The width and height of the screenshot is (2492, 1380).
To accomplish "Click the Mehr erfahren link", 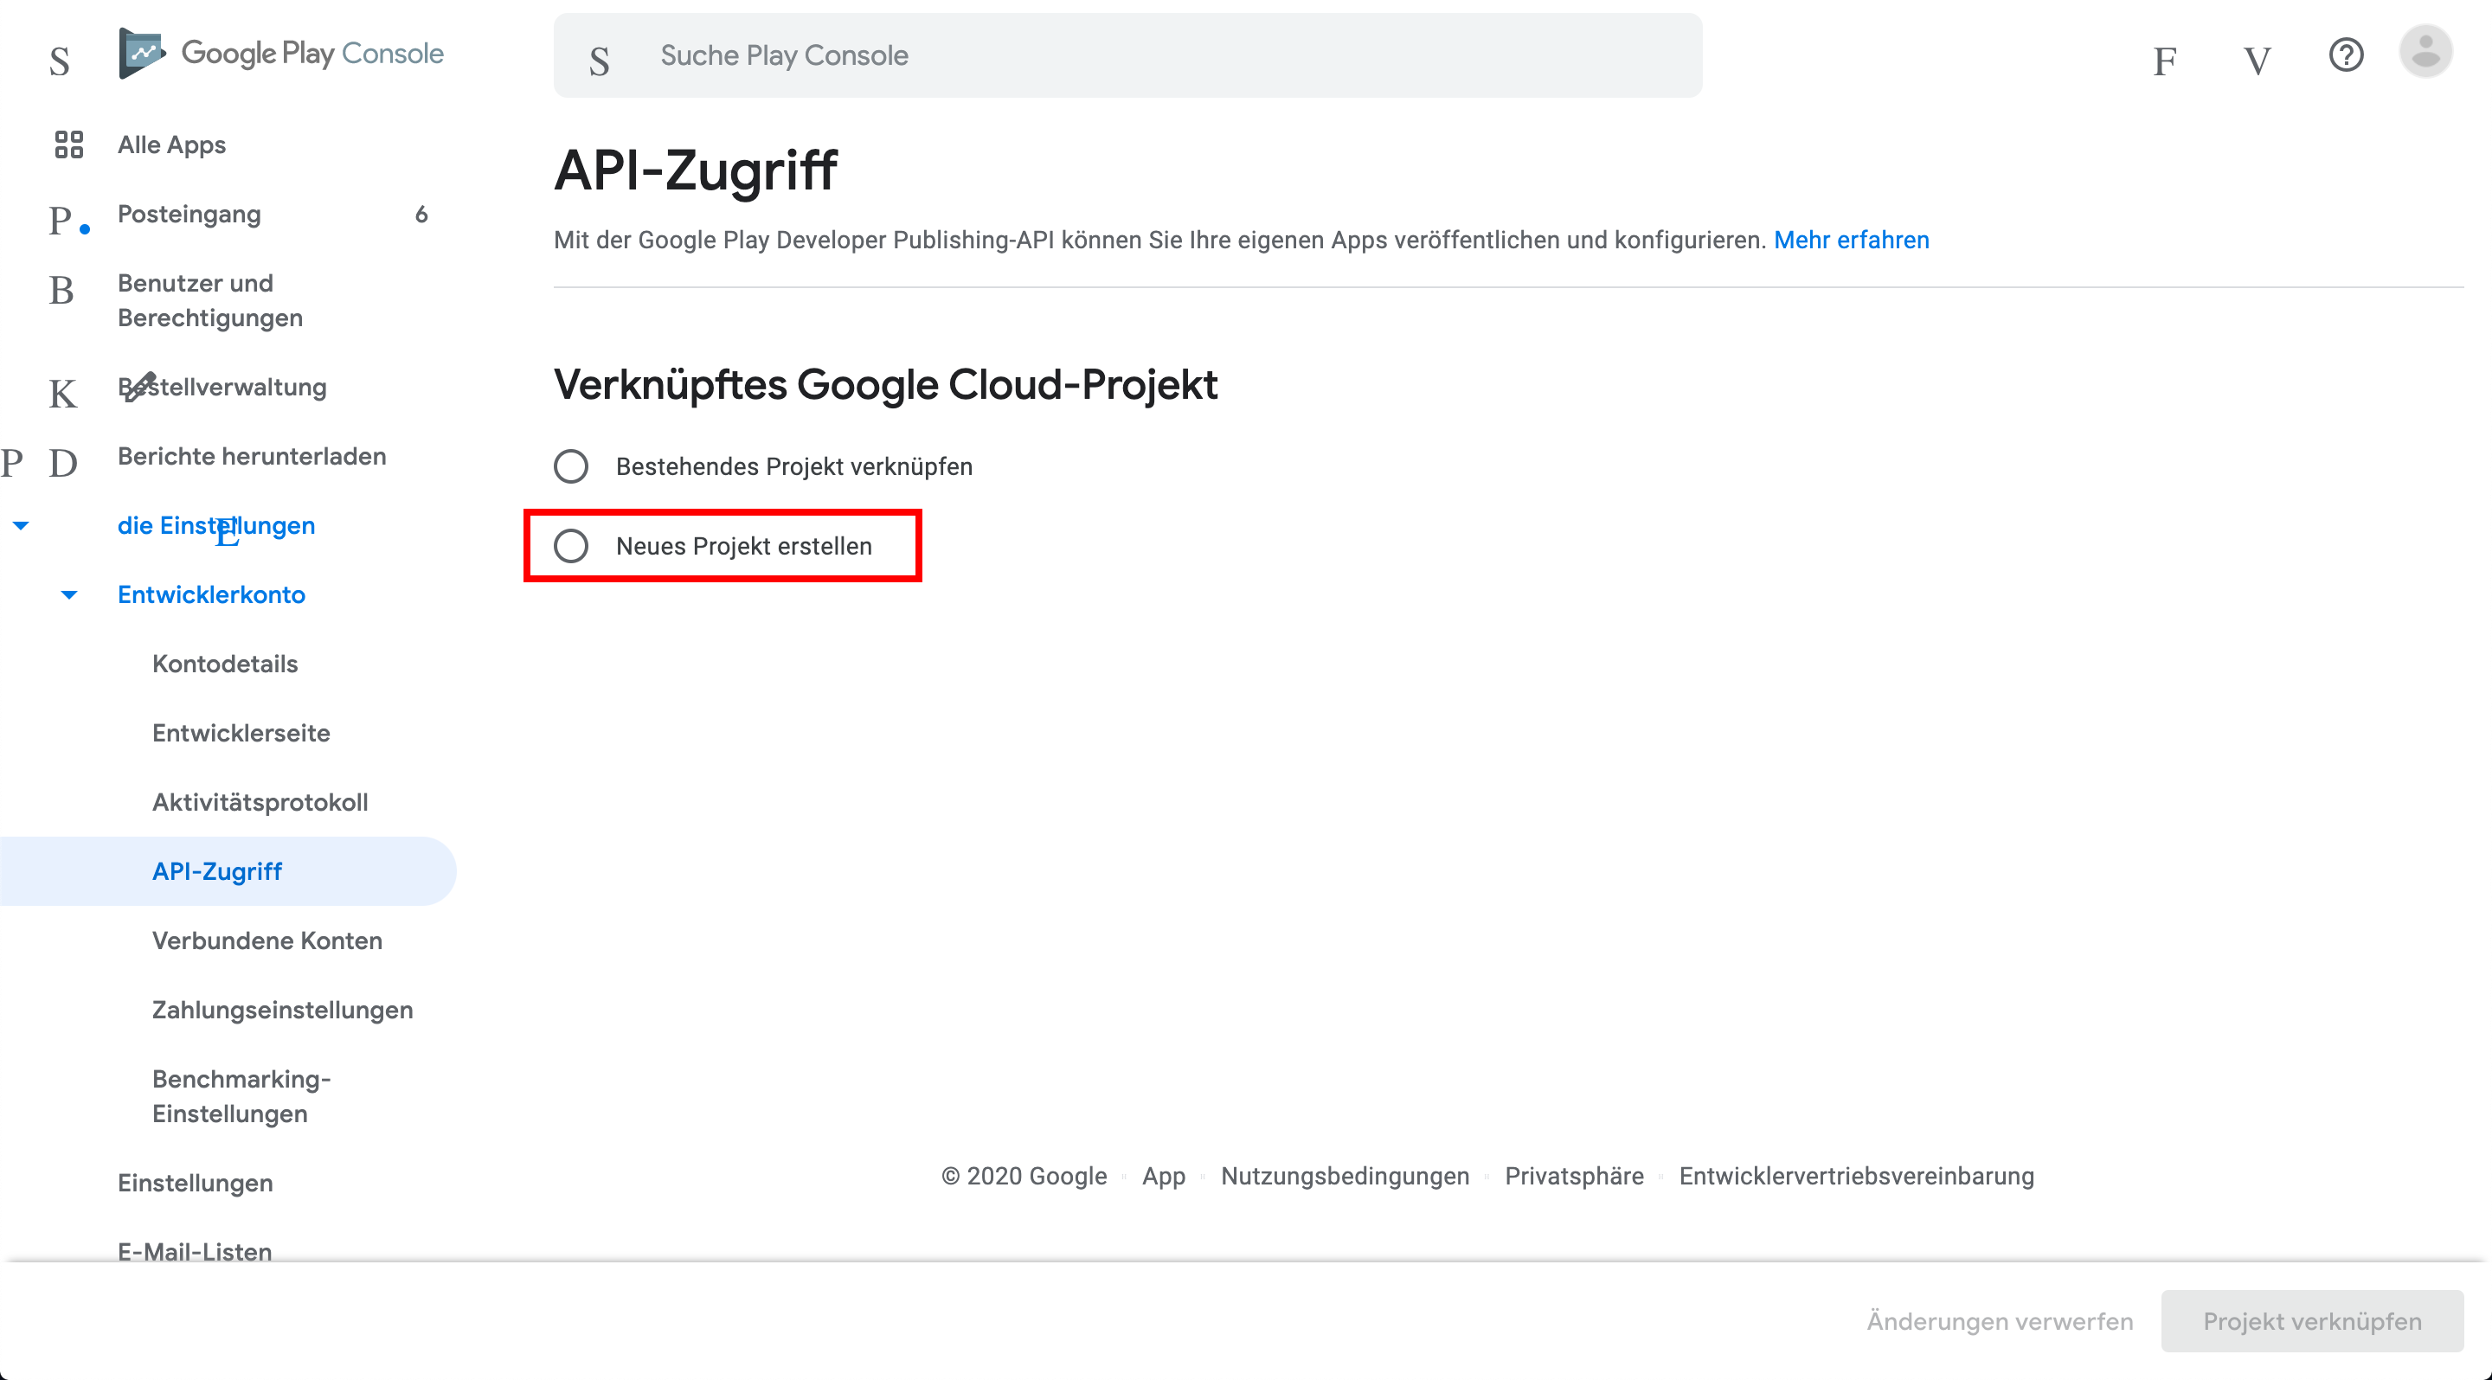I will tap(1851, 240).
